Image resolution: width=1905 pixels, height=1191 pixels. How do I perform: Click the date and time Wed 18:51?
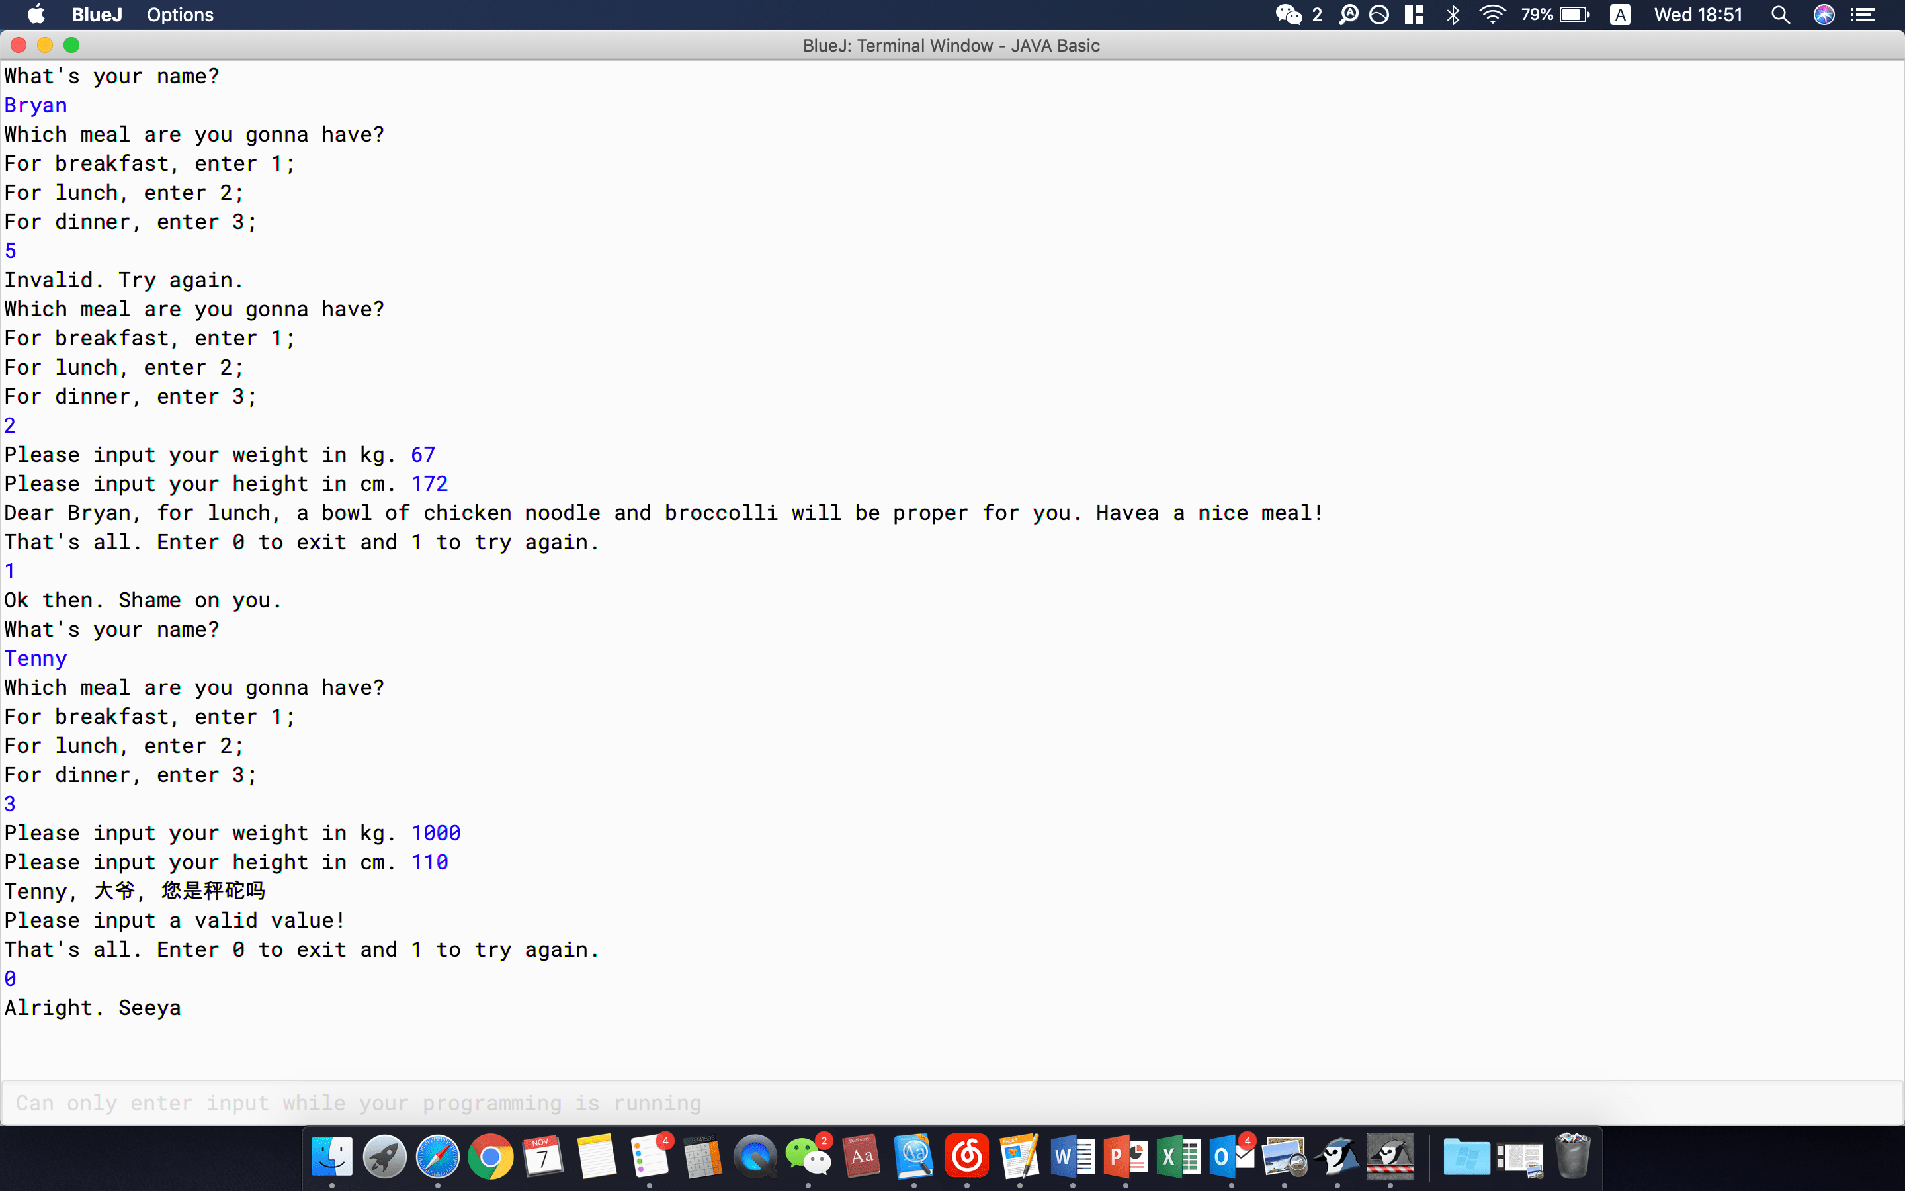pos(1698,15)
